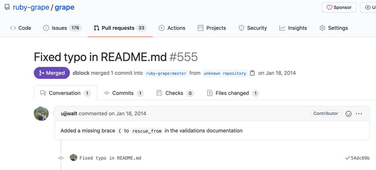The height and width of the screenshot is (170, 376).
Task: Click the Sponsor button
Action: [339, 7]
